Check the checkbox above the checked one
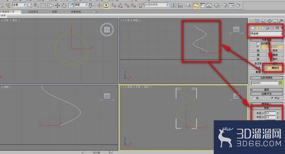 click(258, 43)
